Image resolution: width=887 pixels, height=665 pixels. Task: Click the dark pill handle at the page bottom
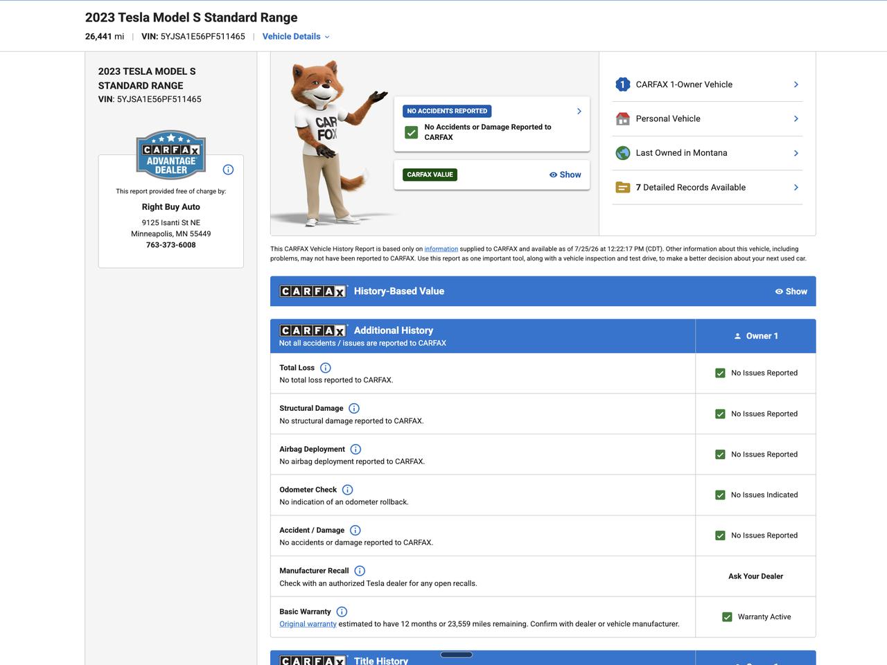(456, 655)
